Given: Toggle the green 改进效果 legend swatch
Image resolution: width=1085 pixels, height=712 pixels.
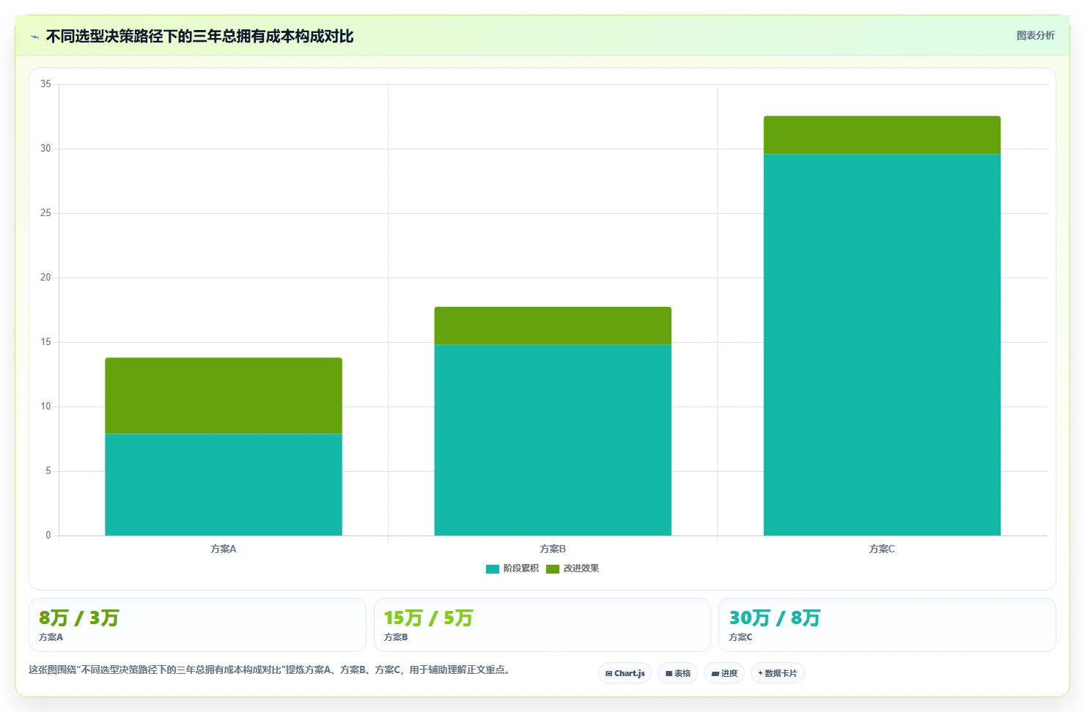Looking at the screenshot, I should click(x=553, y=569).
